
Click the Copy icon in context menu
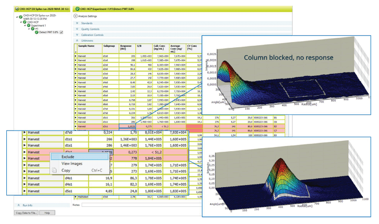coord(54,170)
